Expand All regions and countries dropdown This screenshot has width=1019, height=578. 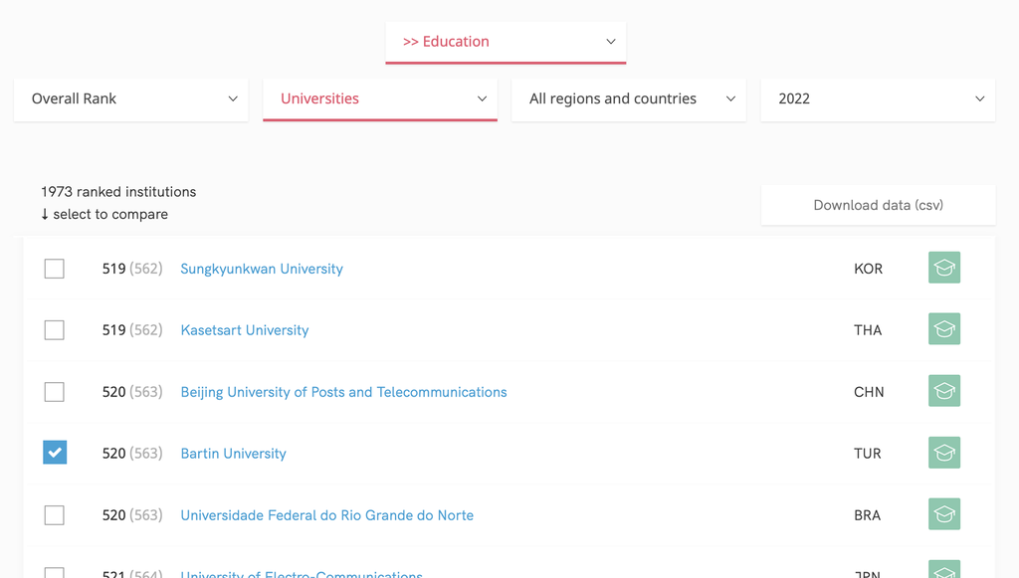629,99
